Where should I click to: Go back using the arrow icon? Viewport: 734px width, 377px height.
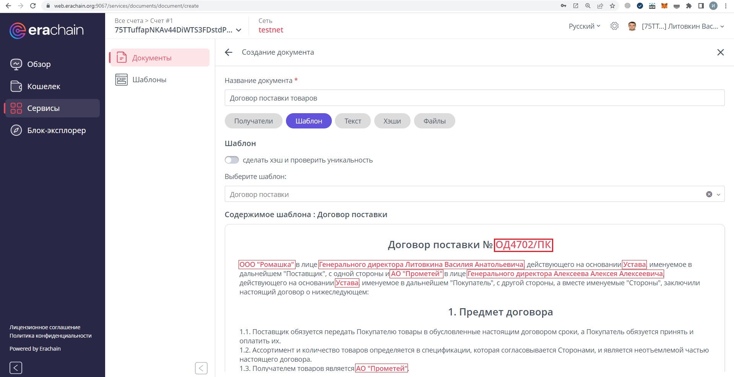pyautogui.click(x=228, y=52)
